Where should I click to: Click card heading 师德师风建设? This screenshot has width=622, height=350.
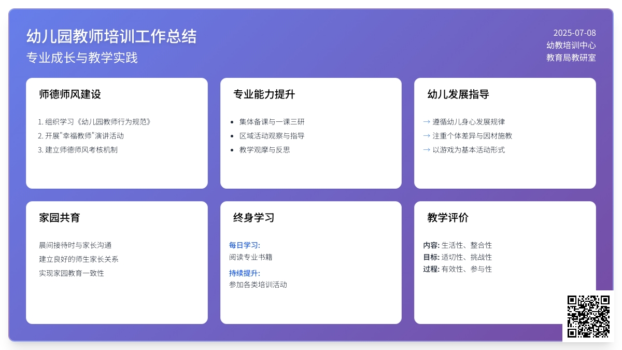tap(70, 94)
